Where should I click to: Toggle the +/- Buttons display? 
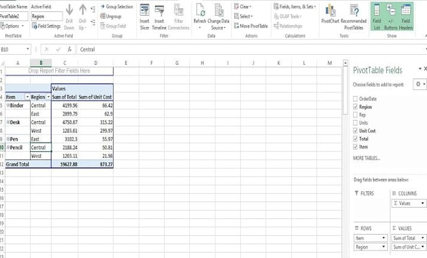click(x=391, y=16)
